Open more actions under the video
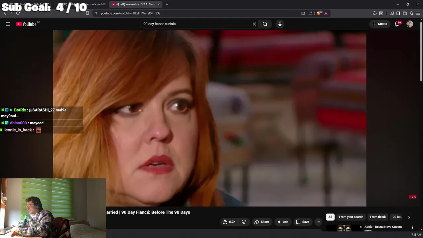This screenshot has width=423, height=238. (318, 222)
